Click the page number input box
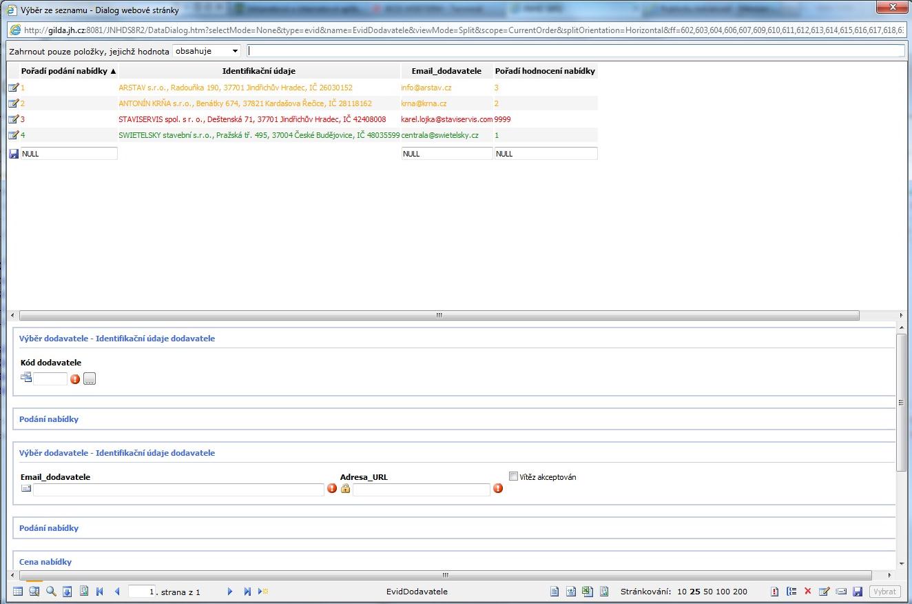Image resolution: width=912 pixels, height=604 pixels. point(141,592)
